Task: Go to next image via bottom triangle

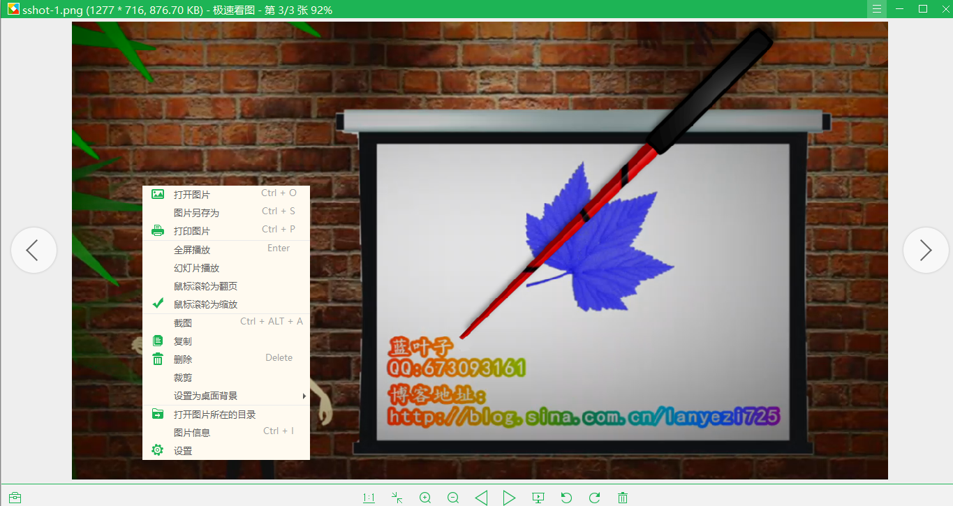Action: (x=509, y=498)
